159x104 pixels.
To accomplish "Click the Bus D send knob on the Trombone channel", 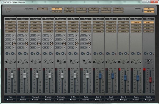I will pyautogui.click(x=64, y=36).
